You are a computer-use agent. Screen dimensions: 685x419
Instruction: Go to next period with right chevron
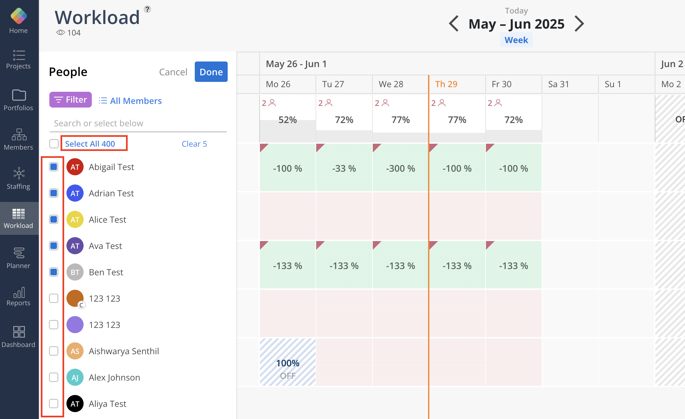coord(579,24)
